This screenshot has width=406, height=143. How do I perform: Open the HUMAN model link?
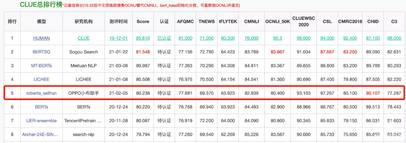point(41,38)
